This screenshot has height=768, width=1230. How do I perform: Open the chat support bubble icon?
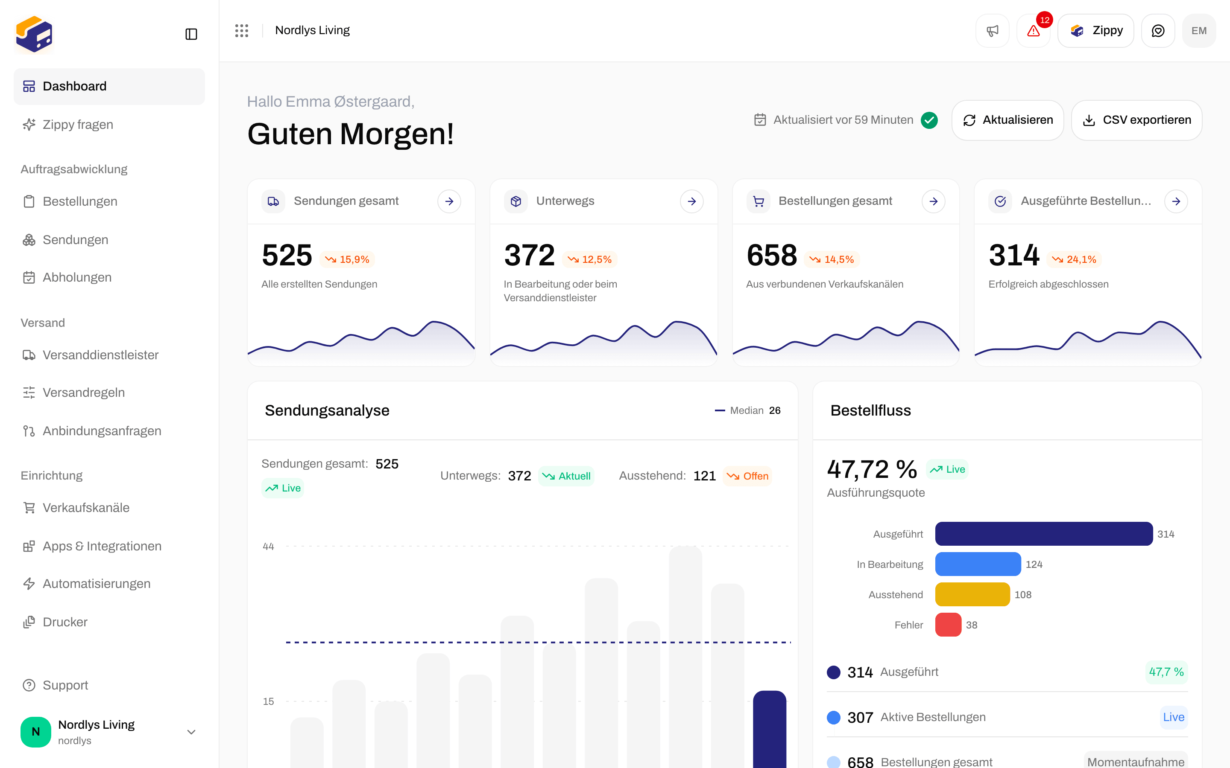[x=1158, y=31]
